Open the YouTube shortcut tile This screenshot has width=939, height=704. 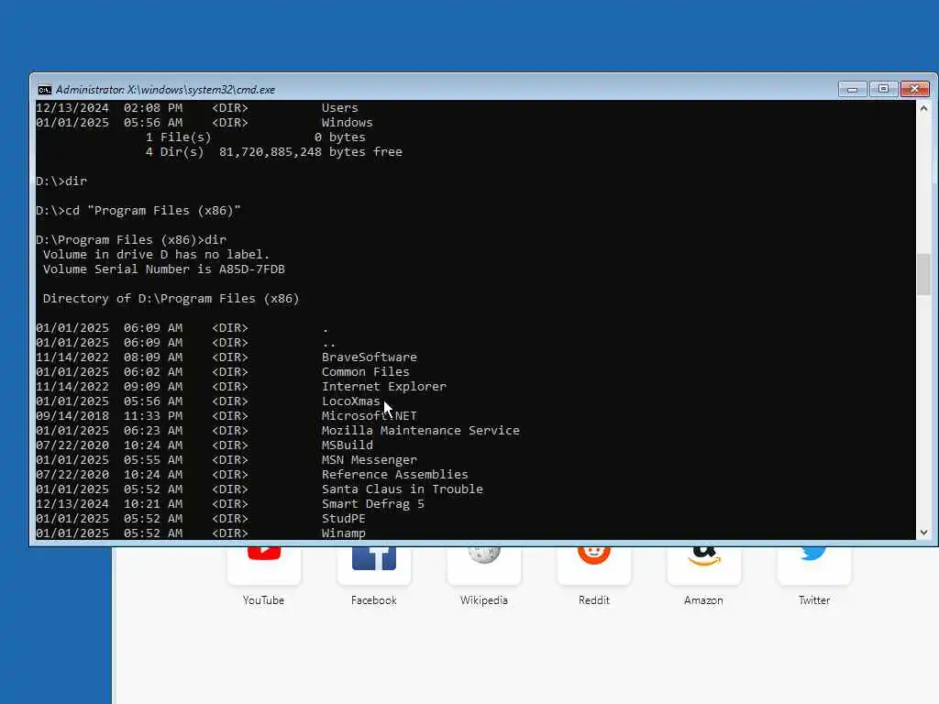tap(264, 565)
